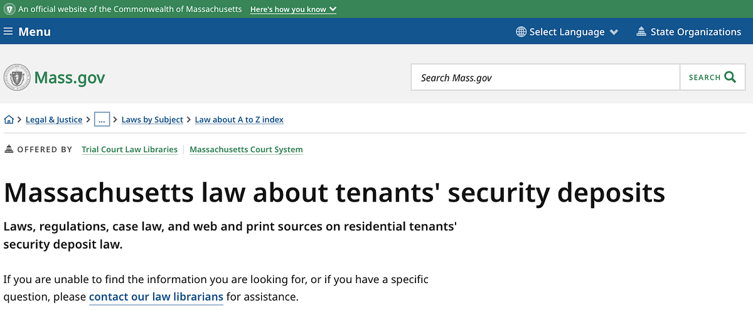
Task: Click the State Organizations building icon
Action: tap(641, 32)
